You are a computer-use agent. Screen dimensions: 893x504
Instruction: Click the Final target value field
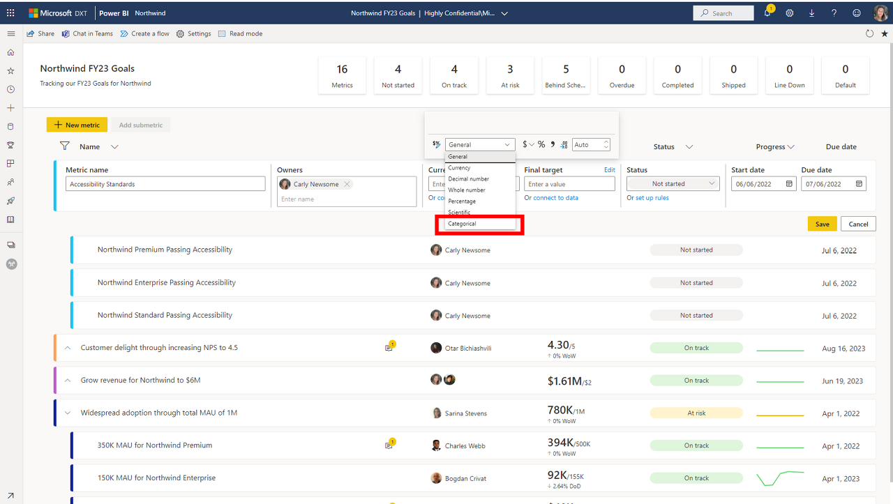(x=570, y=184)
